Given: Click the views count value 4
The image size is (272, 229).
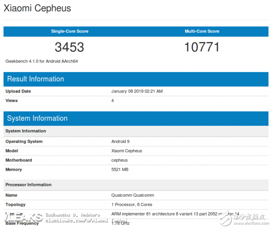Looking at the screenshot, I should click(112, 100).
